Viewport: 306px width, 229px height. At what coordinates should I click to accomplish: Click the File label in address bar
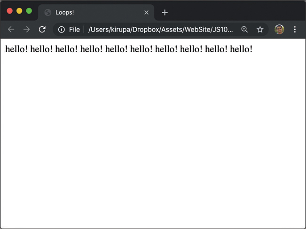point(74,30)
